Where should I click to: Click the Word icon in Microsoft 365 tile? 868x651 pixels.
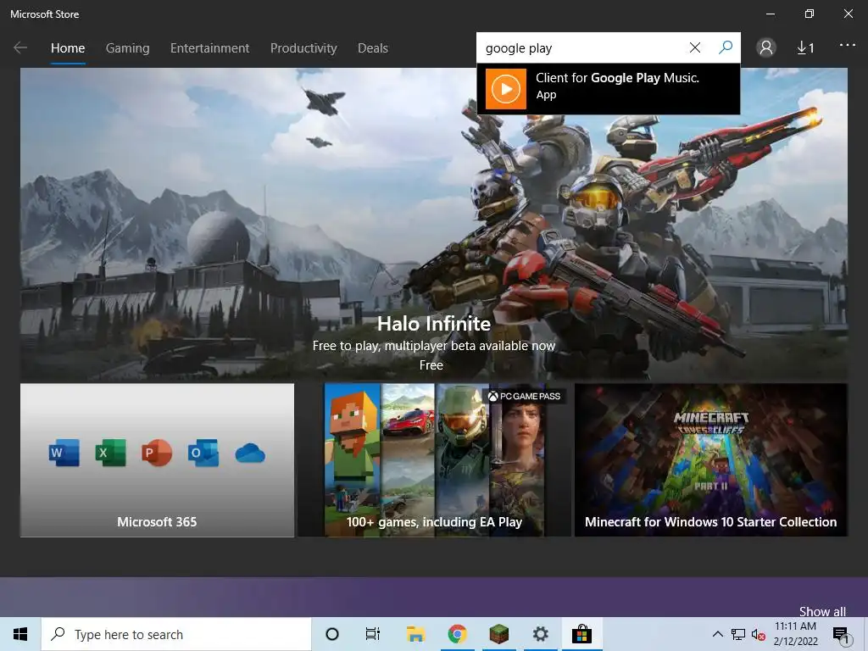[64, 453]
